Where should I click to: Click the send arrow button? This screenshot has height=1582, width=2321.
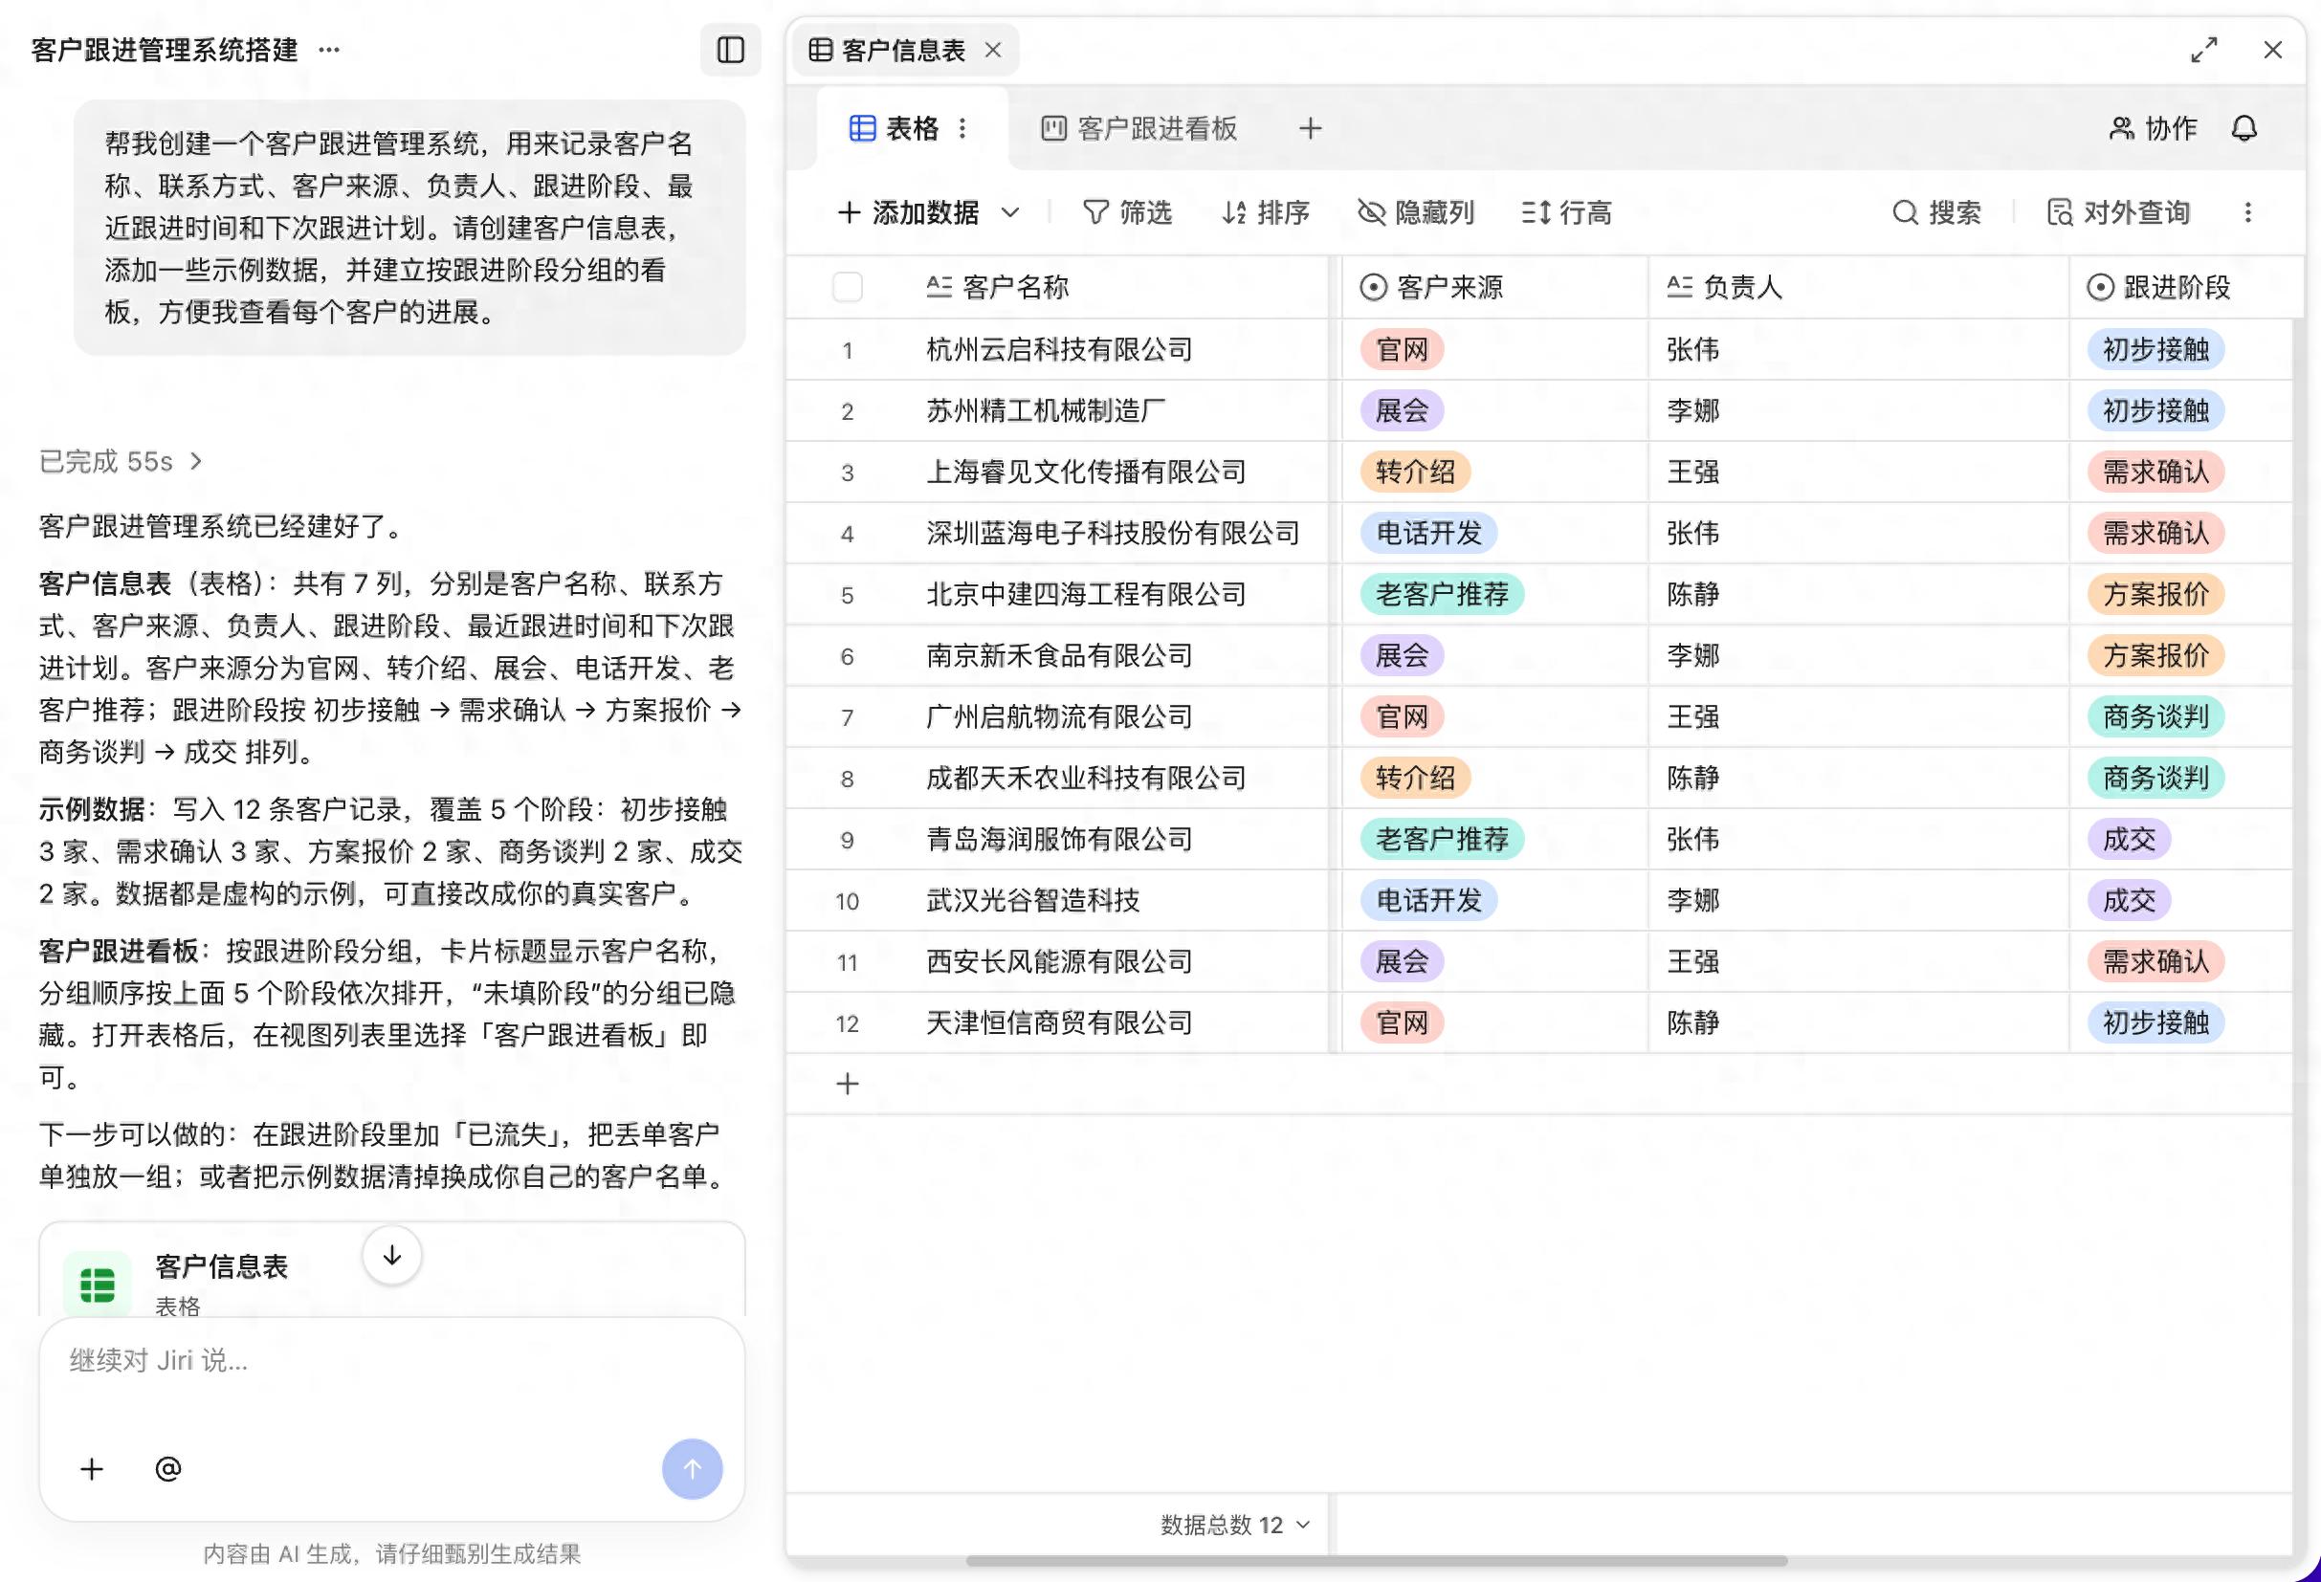pos(692,1469)
